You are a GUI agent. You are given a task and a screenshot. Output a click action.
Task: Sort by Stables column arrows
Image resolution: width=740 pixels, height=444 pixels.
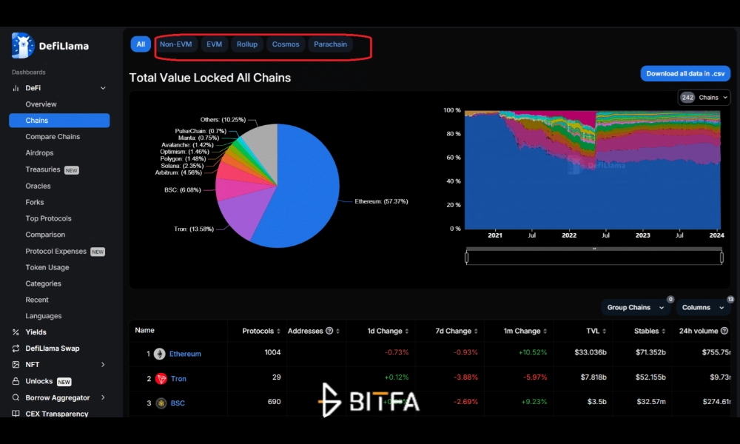click(664, 332)
